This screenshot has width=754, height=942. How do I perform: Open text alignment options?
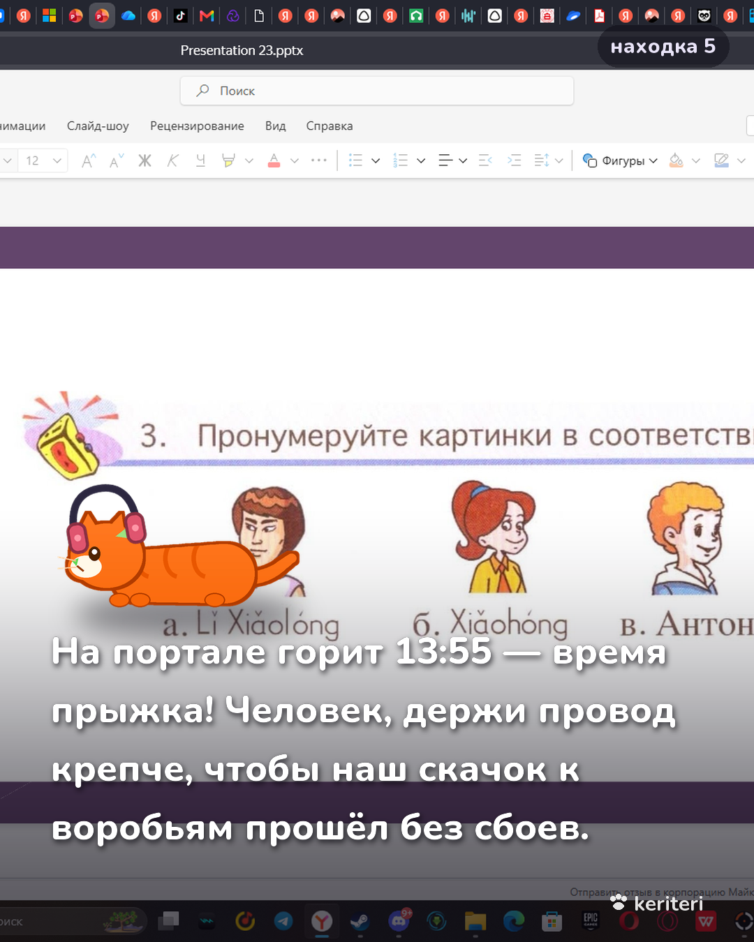tap(445, 160)
